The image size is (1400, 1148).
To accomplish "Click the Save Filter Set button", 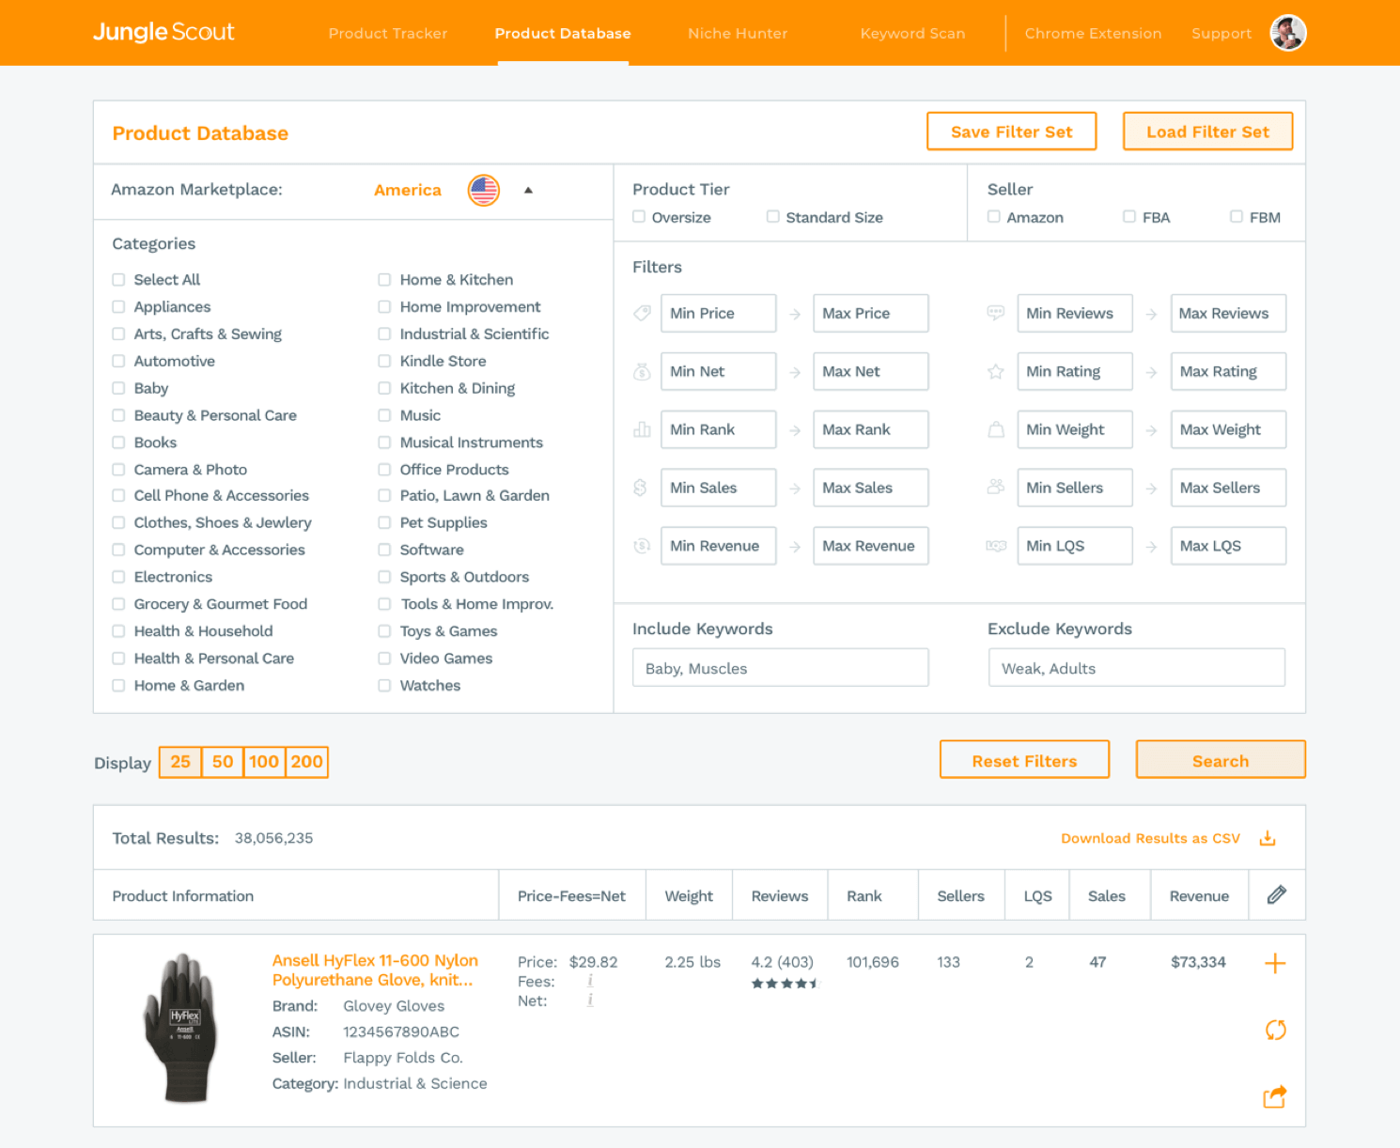I will [x=1012, y=132].
